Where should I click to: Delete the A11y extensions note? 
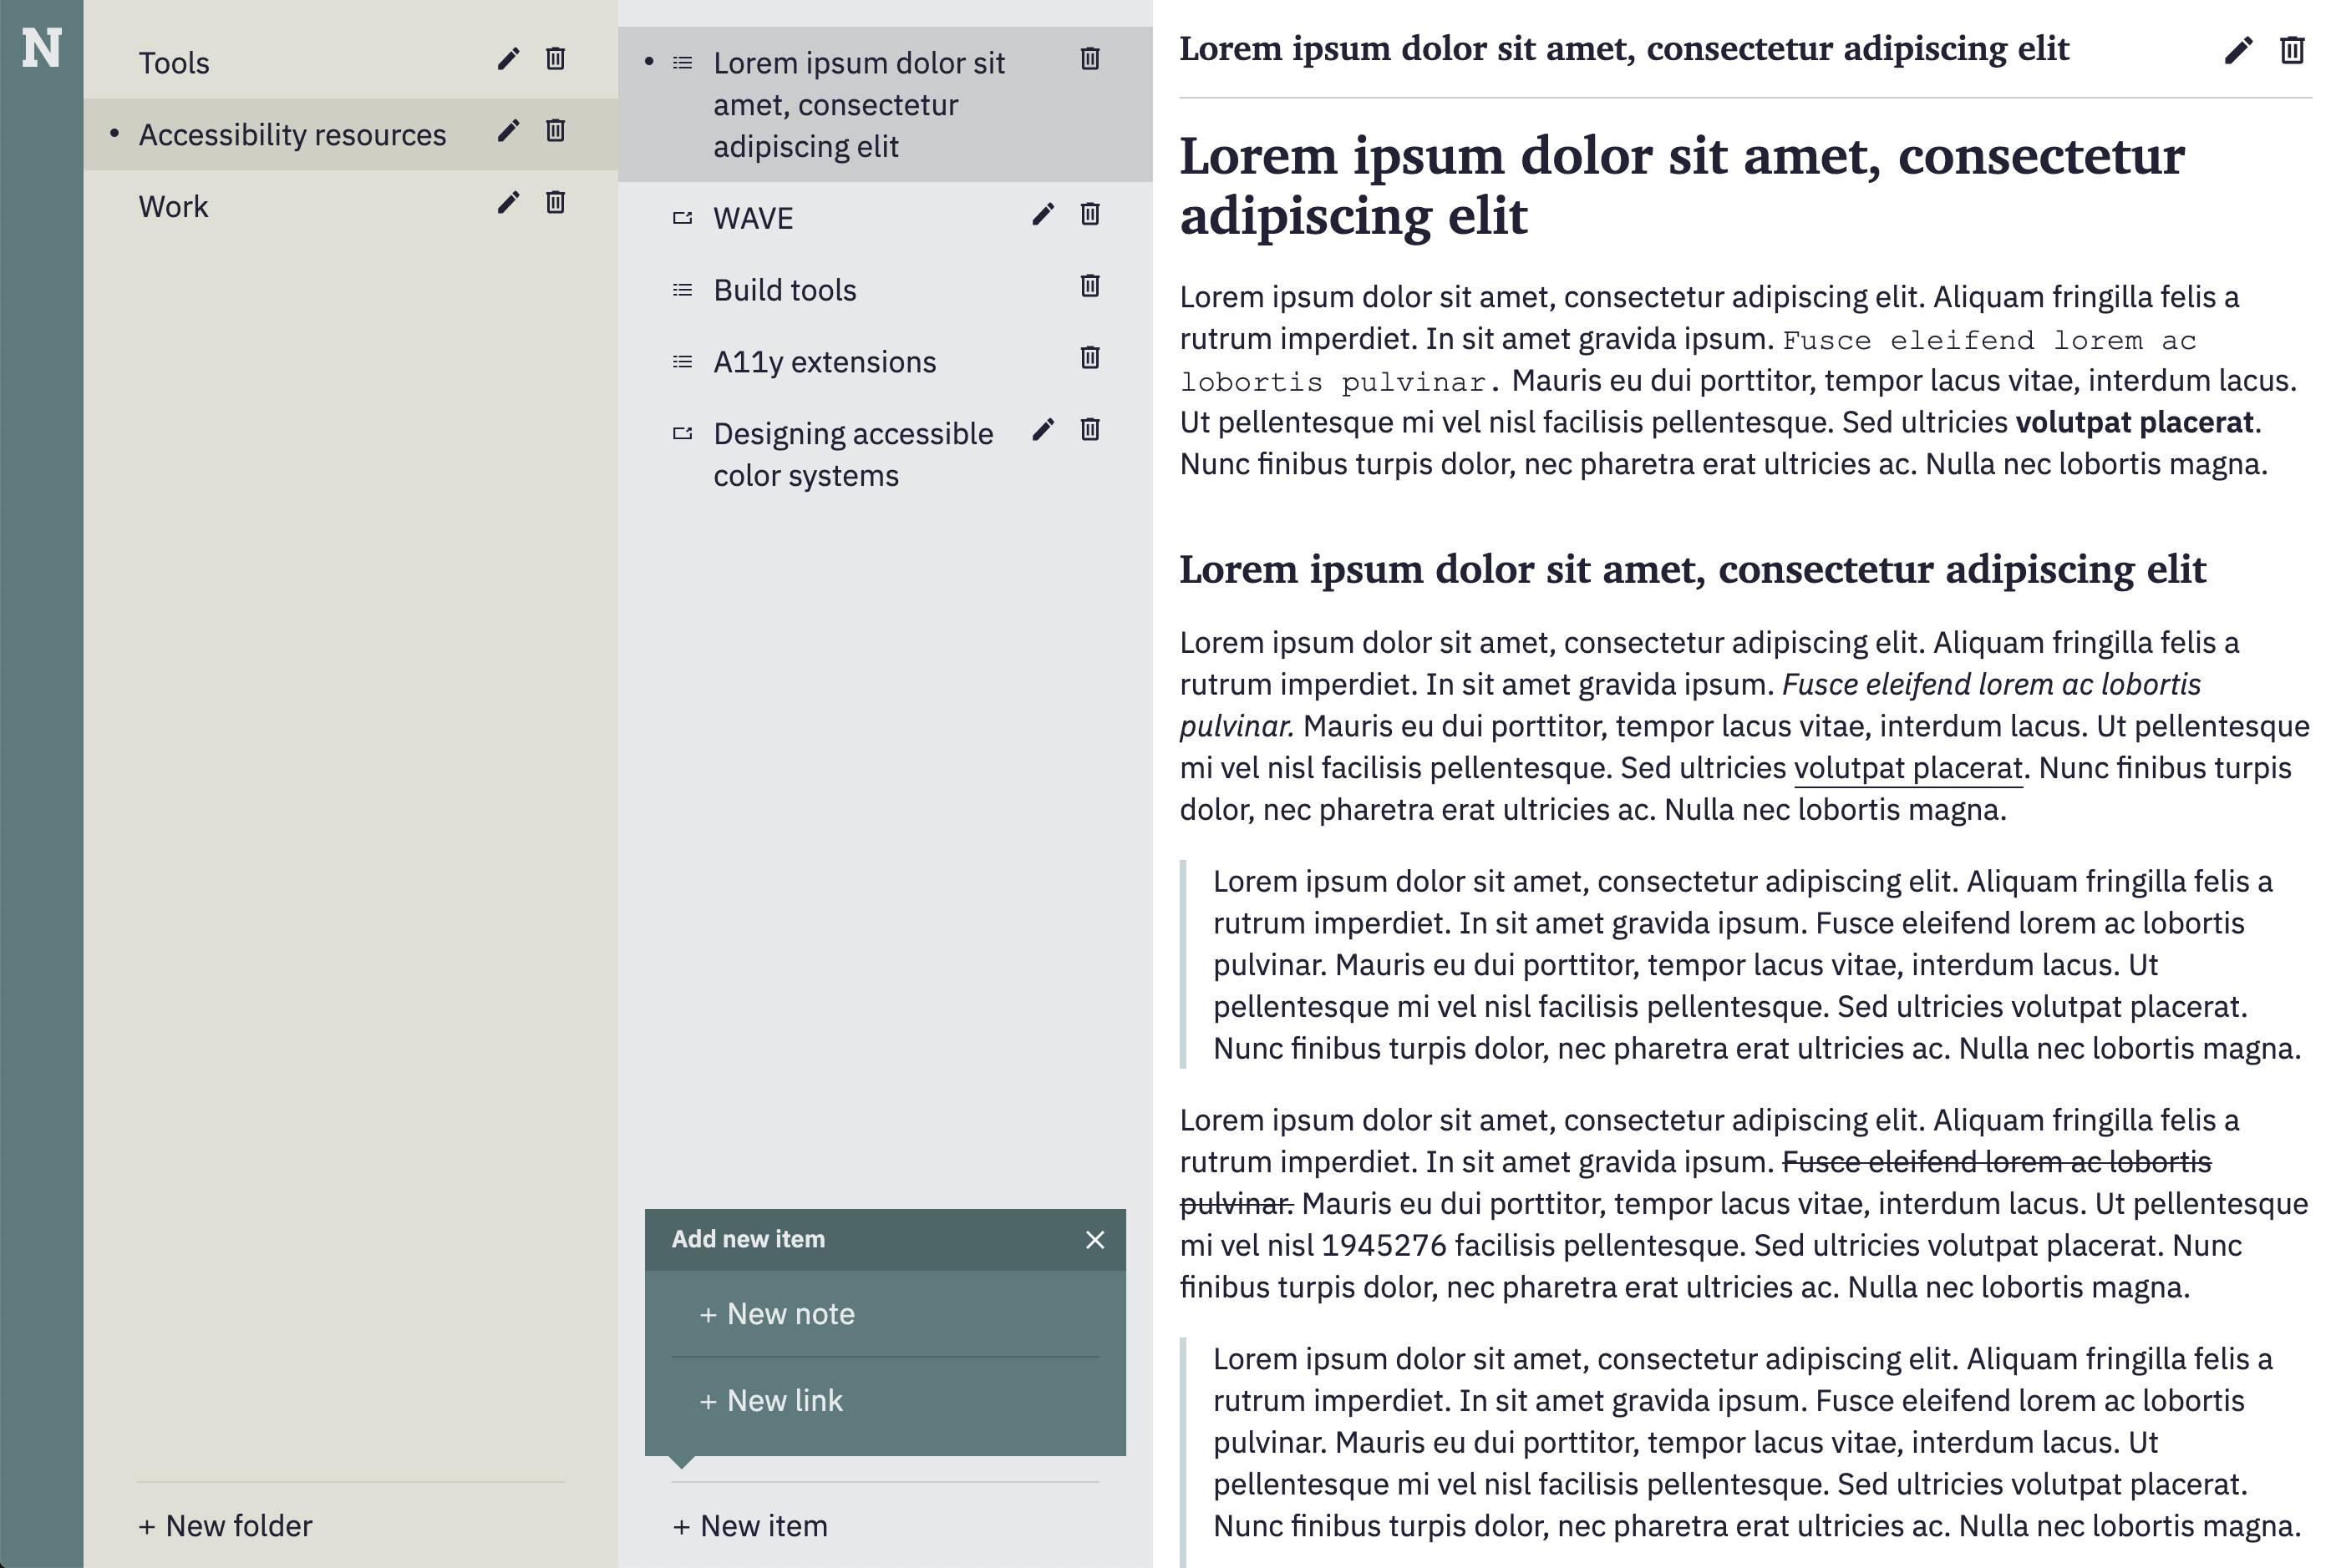pos(1090,358)
